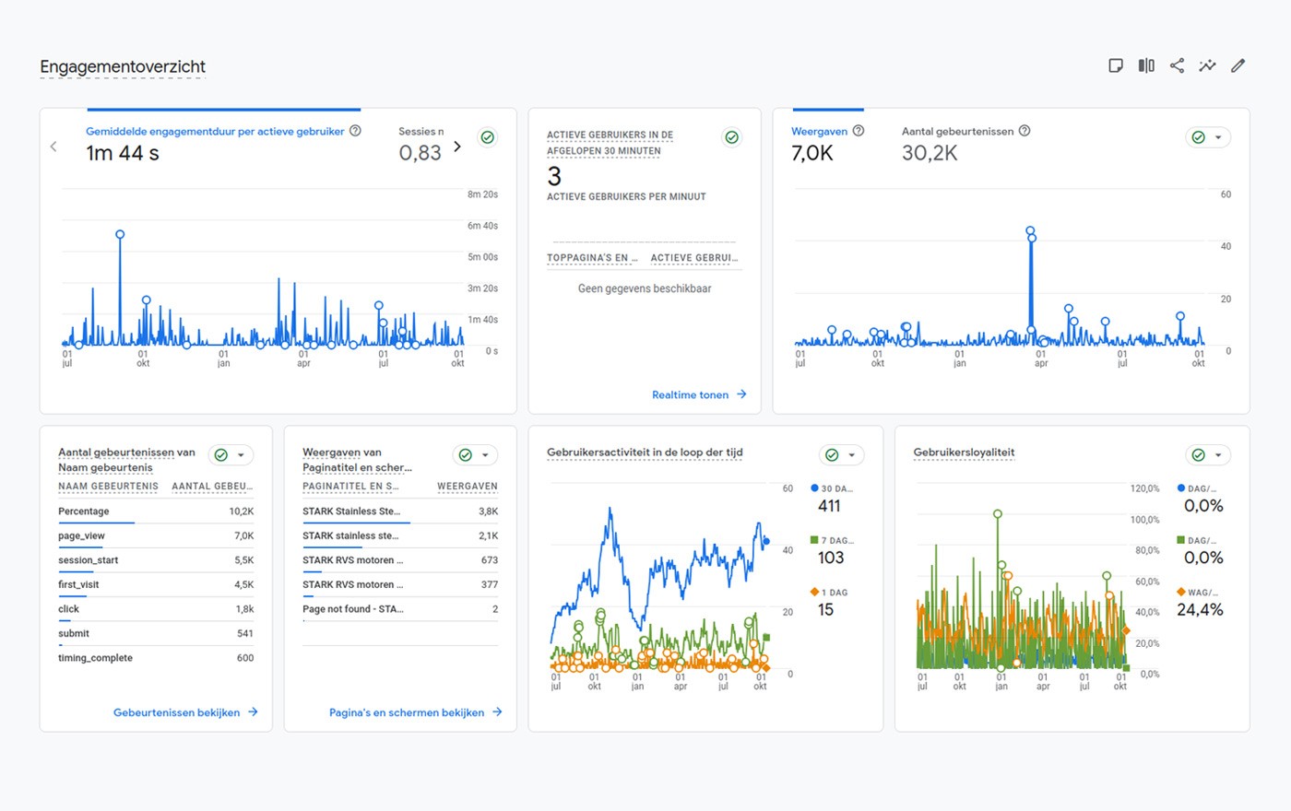Open dropdown in Weergaven van Paginatitel card
Screen dimensions: 1291x811
[475, 455]
